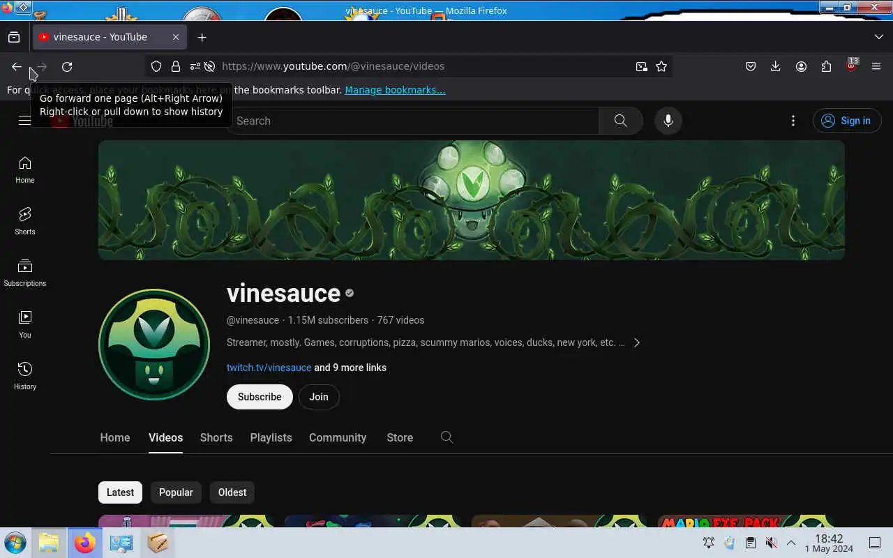Save page to Pocket
The image size is (893, 558).
coord(751,66)
